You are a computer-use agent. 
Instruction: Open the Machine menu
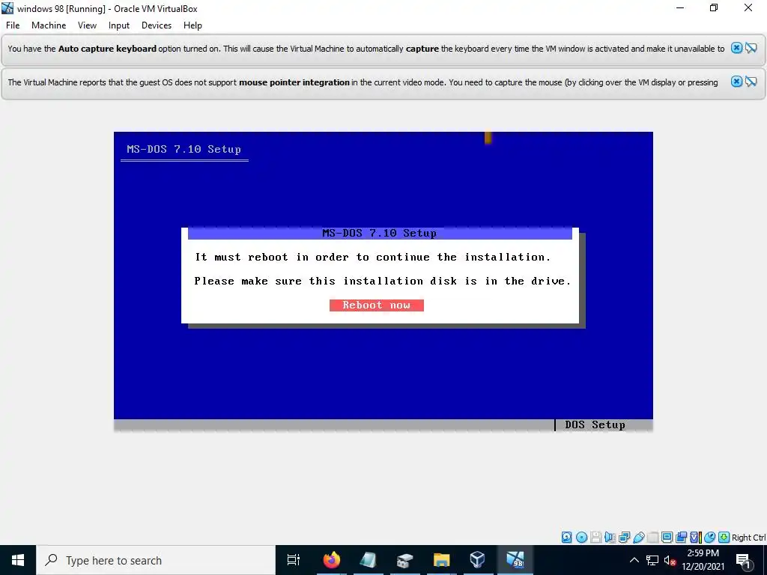[49, 25]
